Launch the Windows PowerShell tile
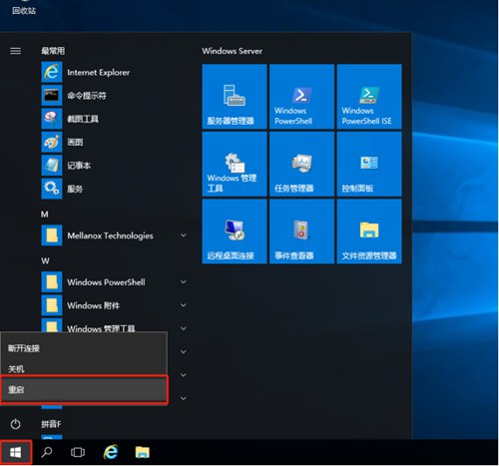 coord(301,97)
